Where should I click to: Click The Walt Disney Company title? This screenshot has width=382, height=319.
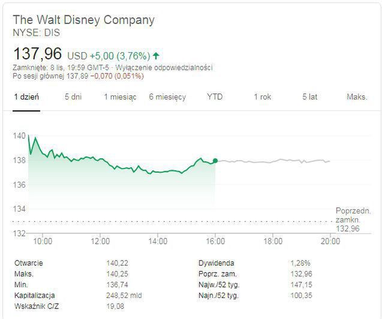[x=84, y=20]
